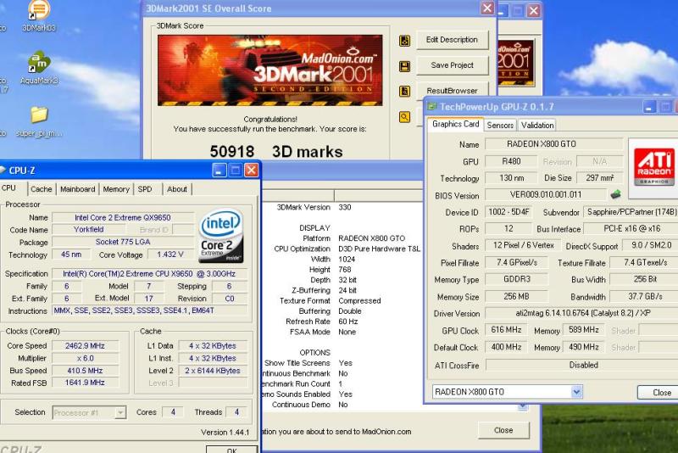Launch the AquaMark3 desktop icon
Viewport: 678px width, 453px height.
(x=39, y=69)
